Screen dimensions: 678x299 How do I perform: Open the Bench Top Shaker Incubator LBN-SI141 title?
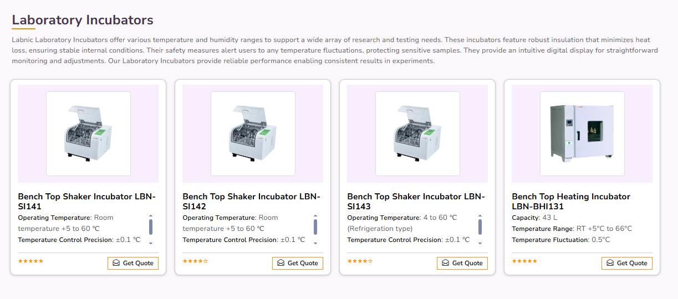pyautogui.click(x=87, y=202)
